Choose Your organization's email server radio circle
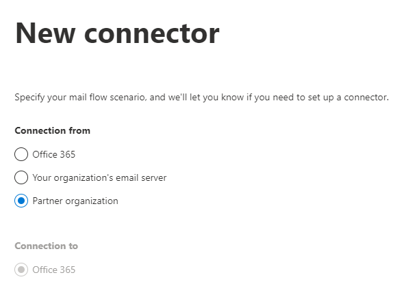This screenshot has width=393, height=288. (x=21, y=177)
